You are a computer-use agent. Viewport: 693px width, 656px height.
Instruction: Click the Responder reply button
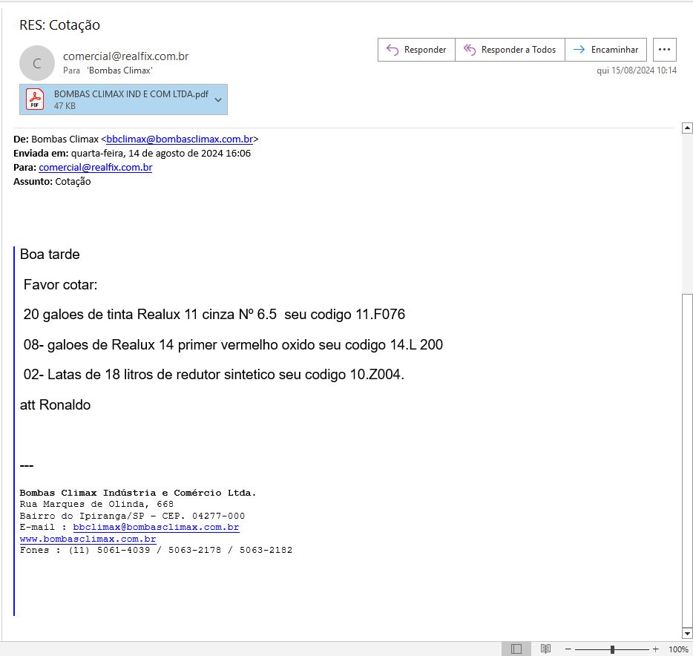(x=416, y=50)
